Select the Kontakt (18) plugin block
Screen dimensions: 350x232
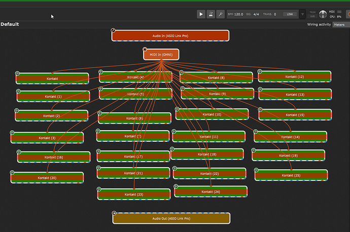coord(207,154)
